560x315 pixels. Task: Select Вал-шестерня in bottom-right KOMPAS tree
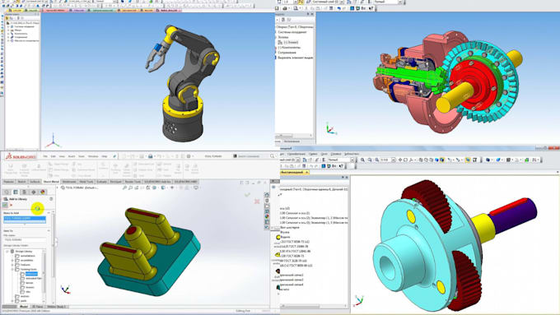click(x=290, y=227)
